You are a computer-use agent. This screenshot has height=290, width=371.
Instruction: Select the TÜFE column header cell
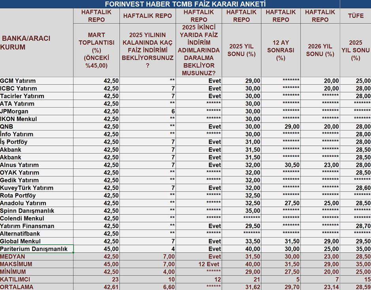pos(355,16)
